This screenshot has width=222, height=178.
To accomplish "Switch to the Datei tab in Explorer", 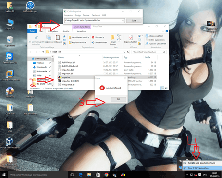I will click(32, 31).
